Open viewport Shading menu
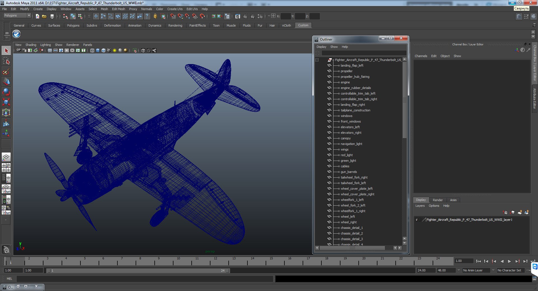538x291 pixels. click(31, 45)
